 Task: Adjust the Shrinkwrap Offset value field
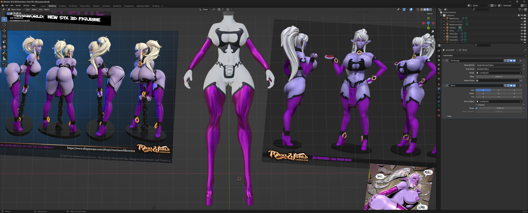(x=499, y=77)
